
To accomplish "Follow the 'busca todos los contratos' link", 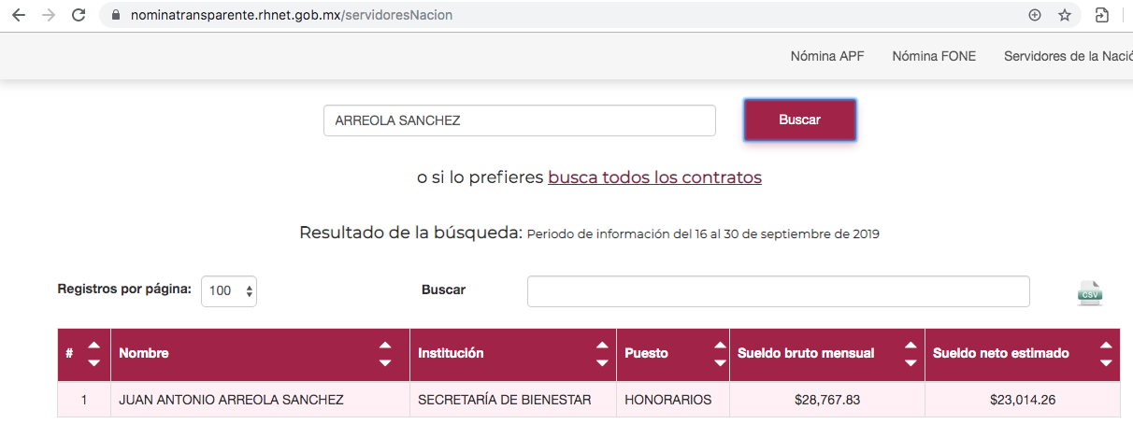I will click(654, 177).
